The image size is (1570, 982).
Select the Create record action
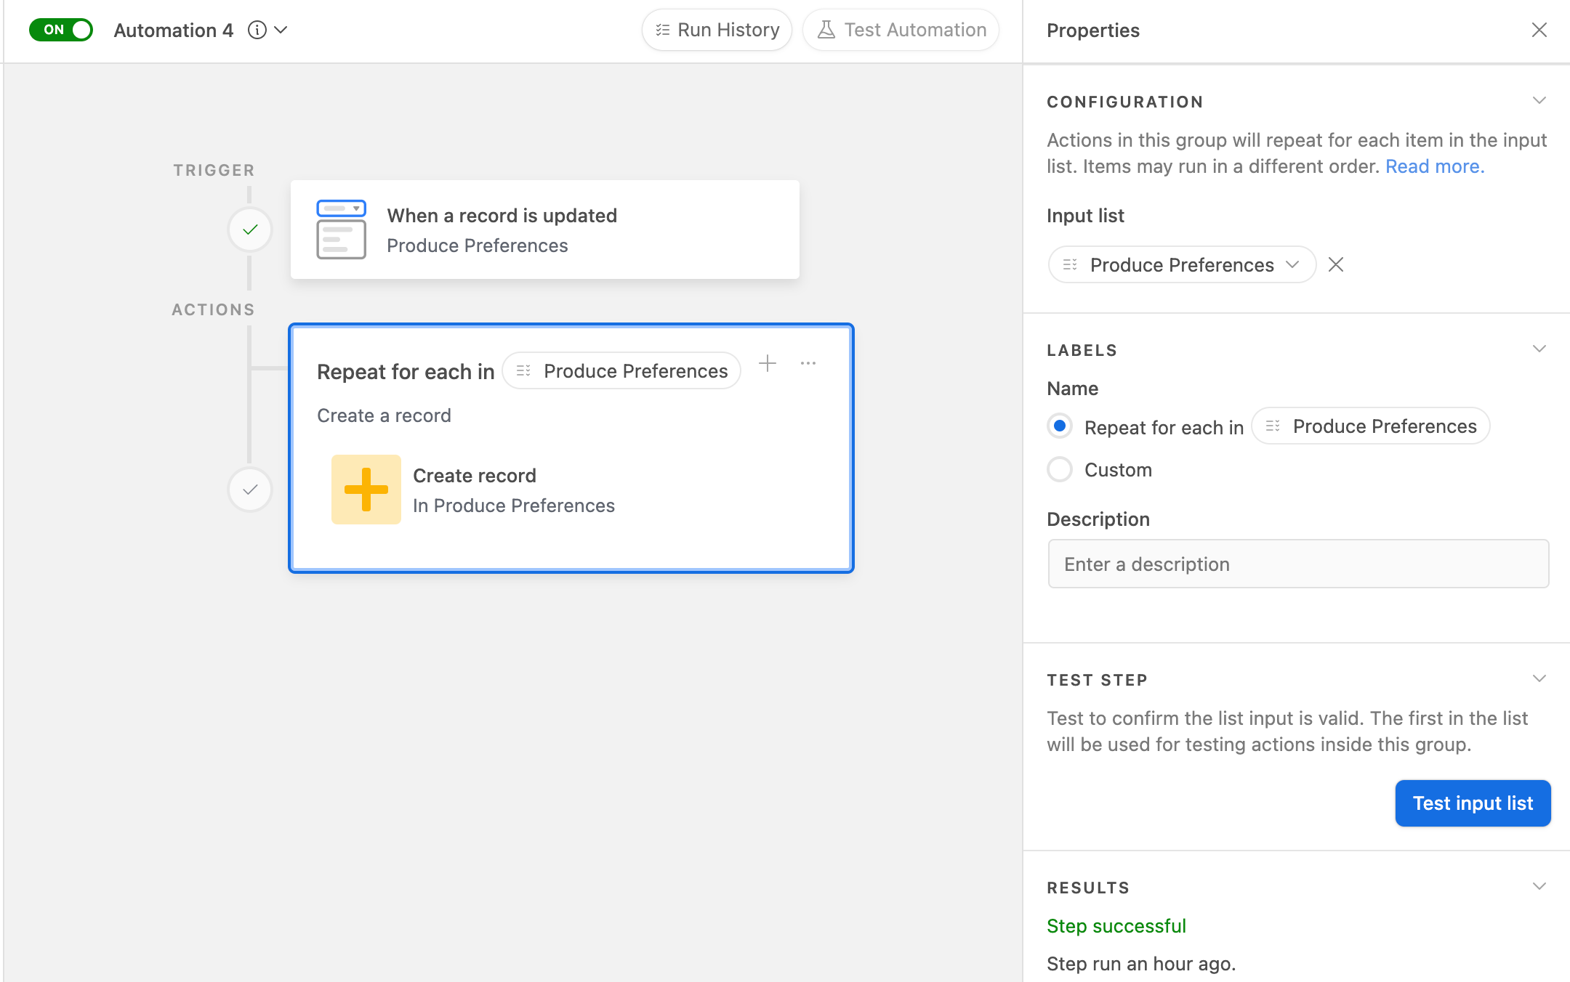click(571, 490)
